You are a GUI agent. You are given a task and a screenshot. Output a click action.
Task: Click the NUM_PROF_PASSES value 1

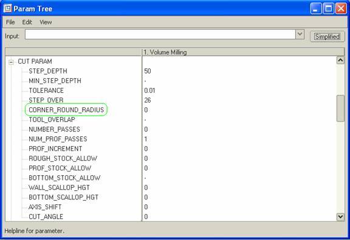pyautogui.click(x=146, y=139)
